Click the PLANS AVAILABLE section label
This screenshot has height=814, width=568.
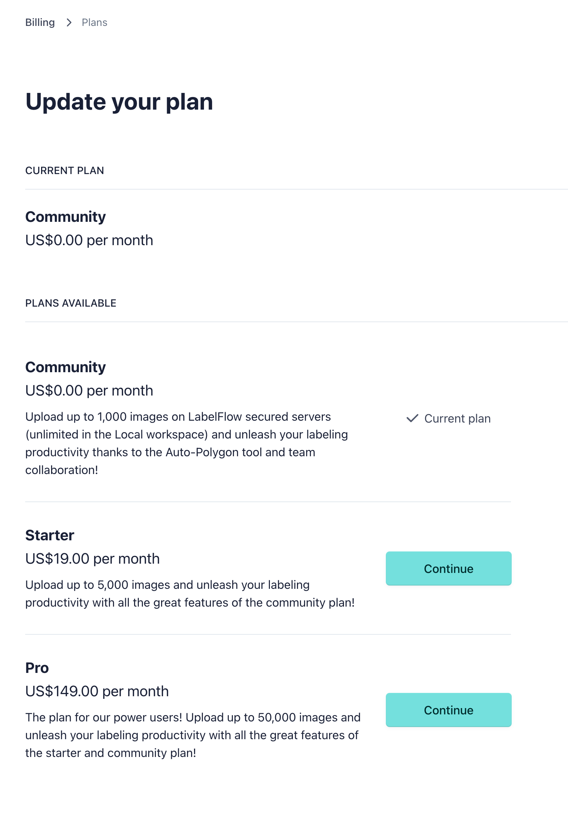[x=70, y=303]
